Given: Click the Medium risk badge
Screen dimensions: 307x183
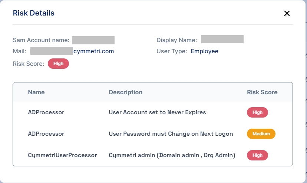Looking at the screenshot, I should 261,134.
